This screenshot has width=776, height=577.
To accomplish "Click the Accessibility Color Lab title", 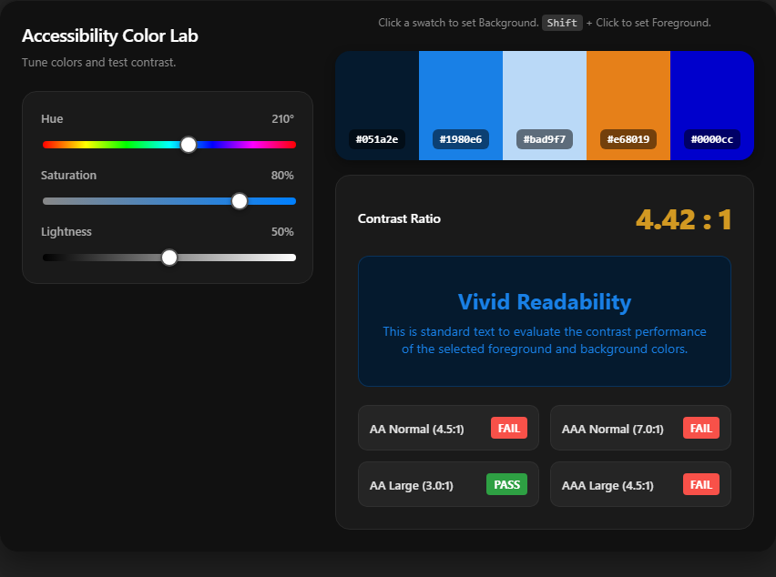I will [110, 35].
